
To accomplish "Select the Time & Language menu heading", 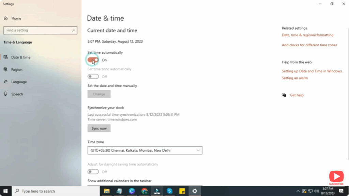I will (x=17, y=42).
